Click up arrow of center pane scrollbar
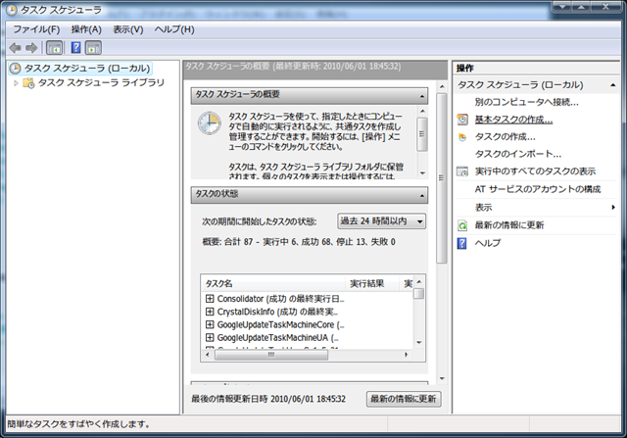 coord(442,86)
